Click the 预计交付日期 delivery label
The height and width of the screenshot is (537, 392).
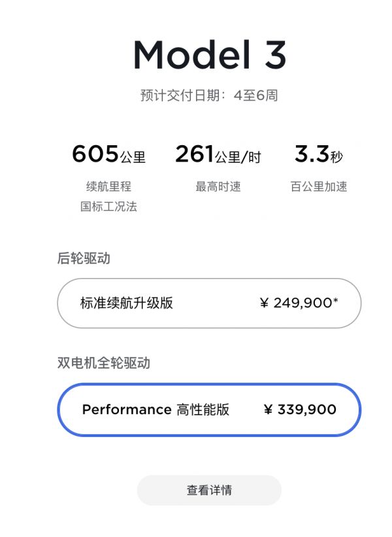[182, 95]
